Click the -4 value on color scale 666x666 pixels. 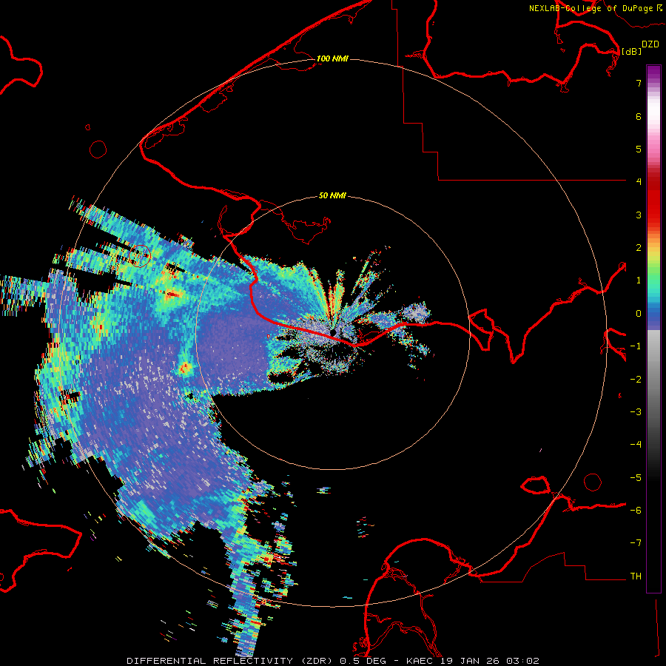[x=636, y=445]
